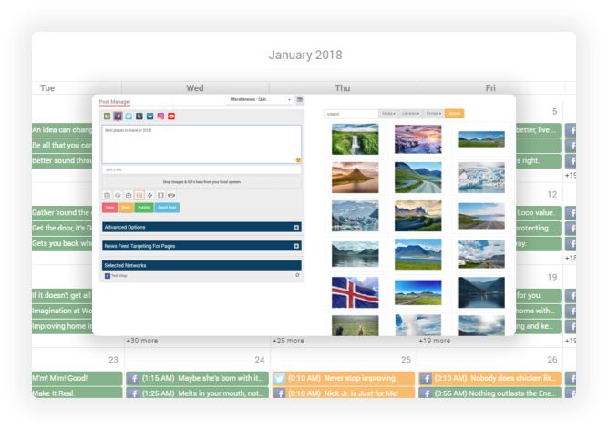The width and height of the screenshot is (608, 429).
Task: Open the Media dropdown in image search
Action: point(388,114)
